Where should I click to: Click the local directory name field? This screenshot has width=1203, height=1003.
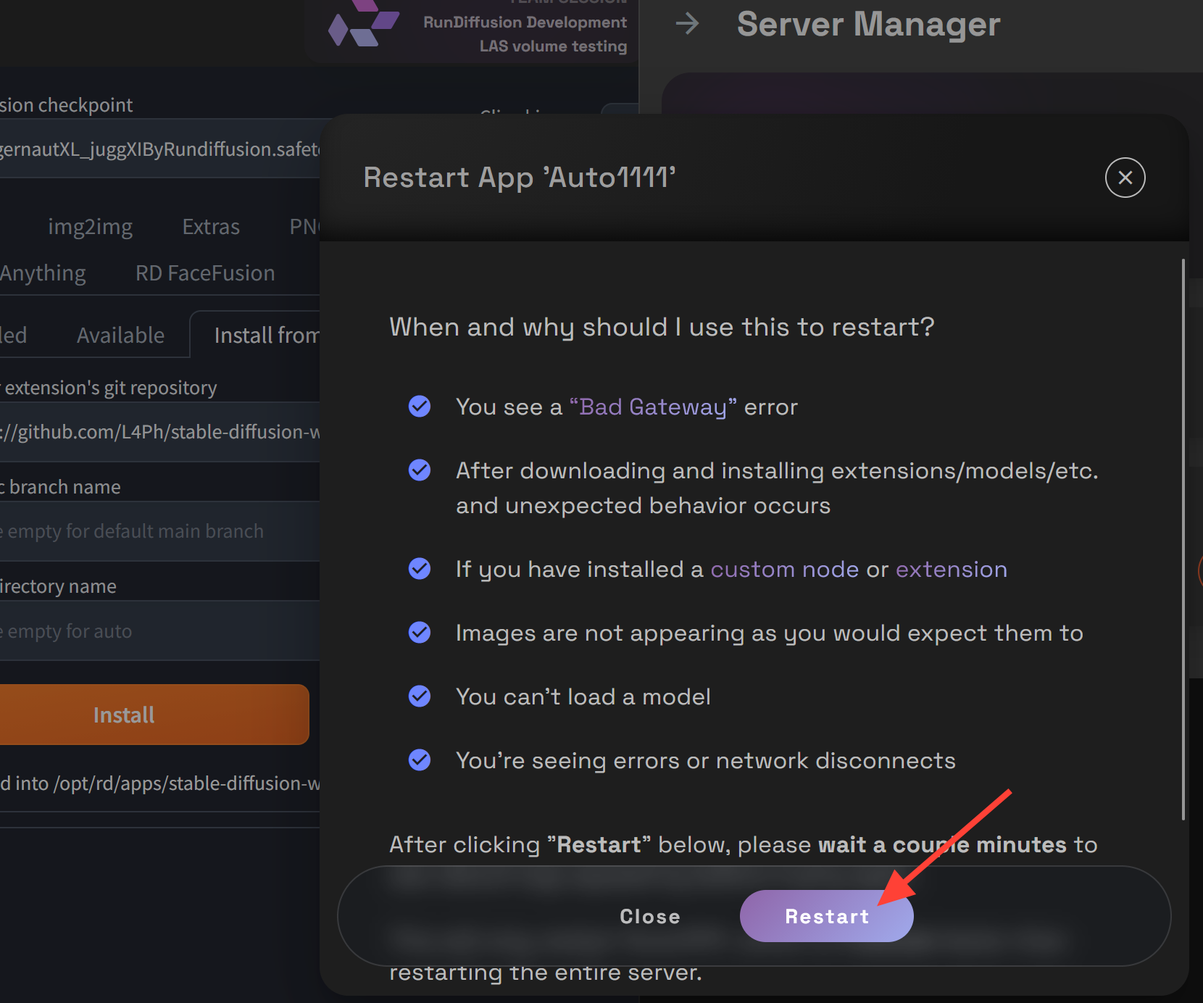pyautogui.click(x=159, y=630)
